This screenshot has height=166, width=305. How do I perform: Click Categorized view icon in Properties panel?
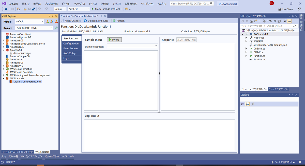[x=243, y=104]
